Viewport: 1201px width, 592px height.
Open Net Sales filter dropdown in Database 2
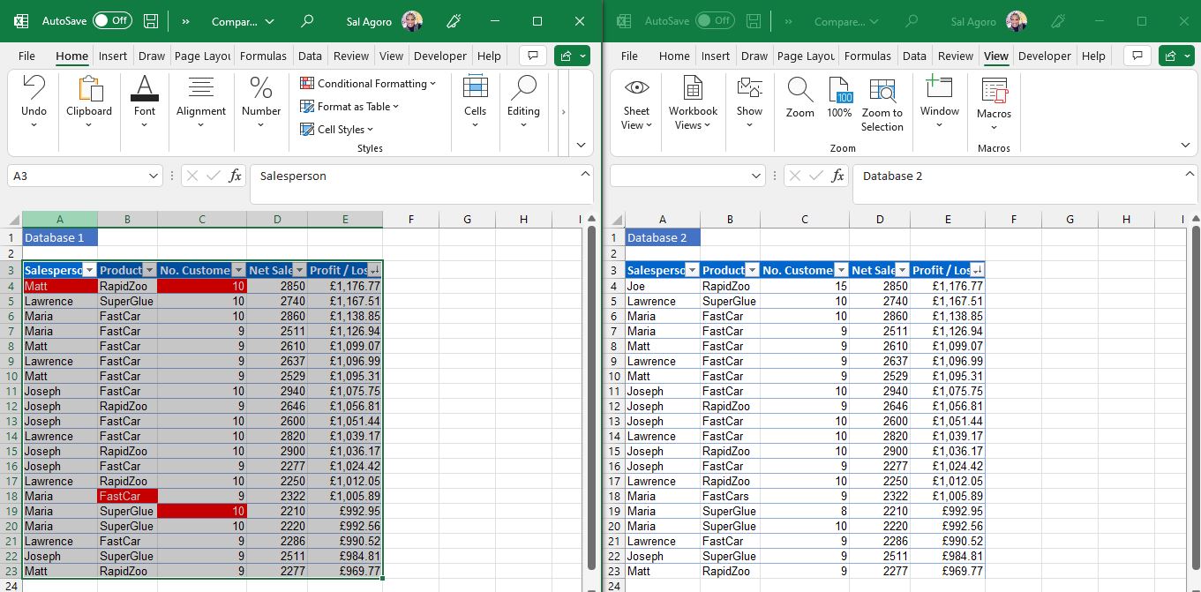(902, 271)
